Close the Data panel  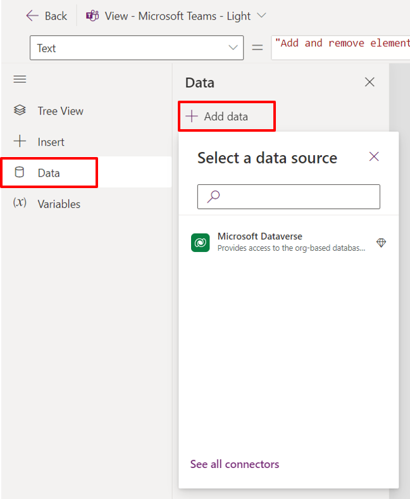[x=370, y=82]
